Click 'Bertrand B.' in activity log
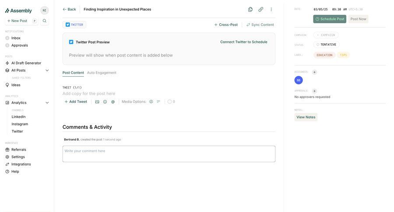The height and width of the screenshot is (212, 394). pyautogui.click(x=72, y=140)
